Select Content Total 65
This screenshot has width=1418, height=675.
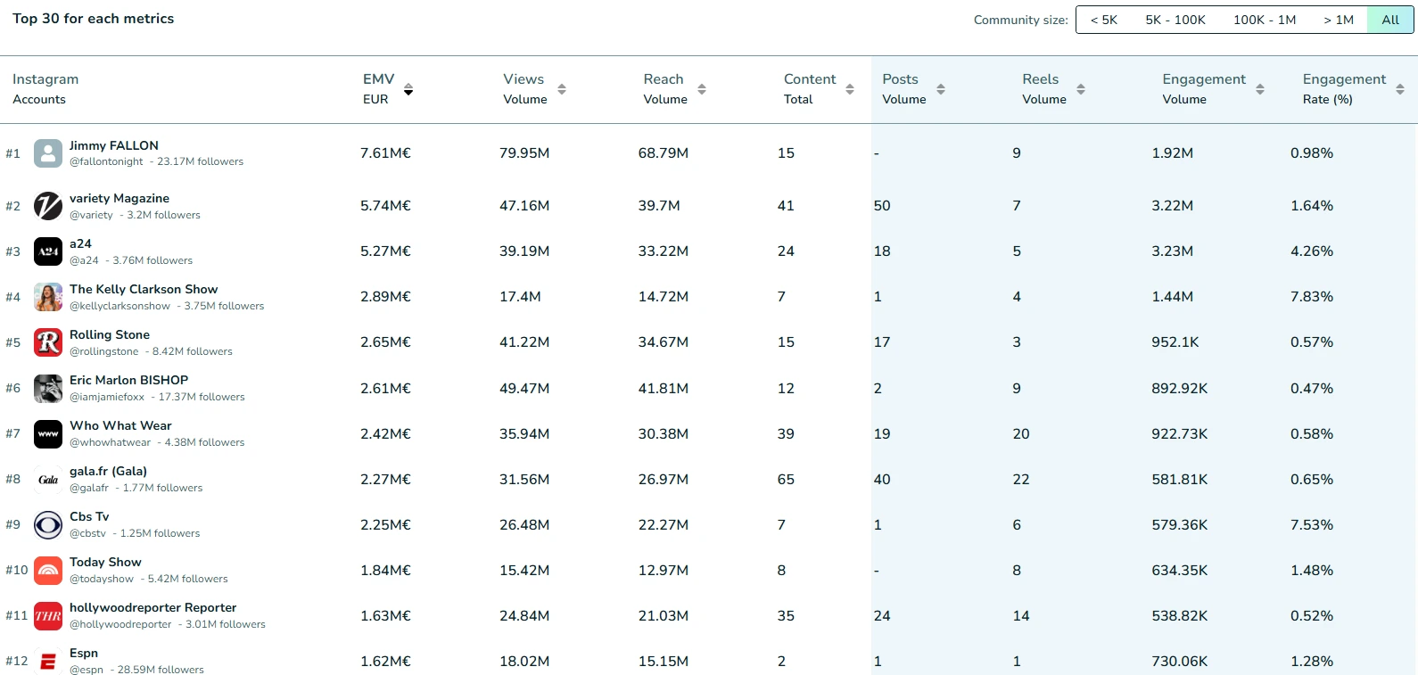point(786,480)
